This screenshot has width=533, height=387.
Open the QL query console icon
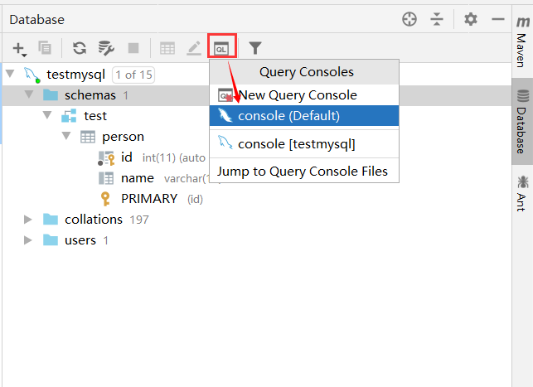221,49
